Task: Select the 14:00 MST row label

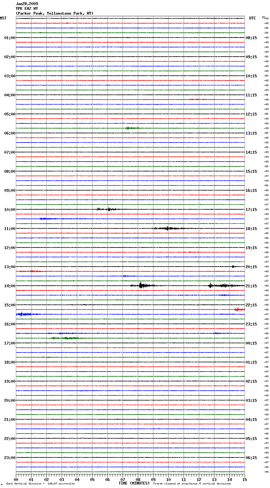Action: (x=10, y=286)
